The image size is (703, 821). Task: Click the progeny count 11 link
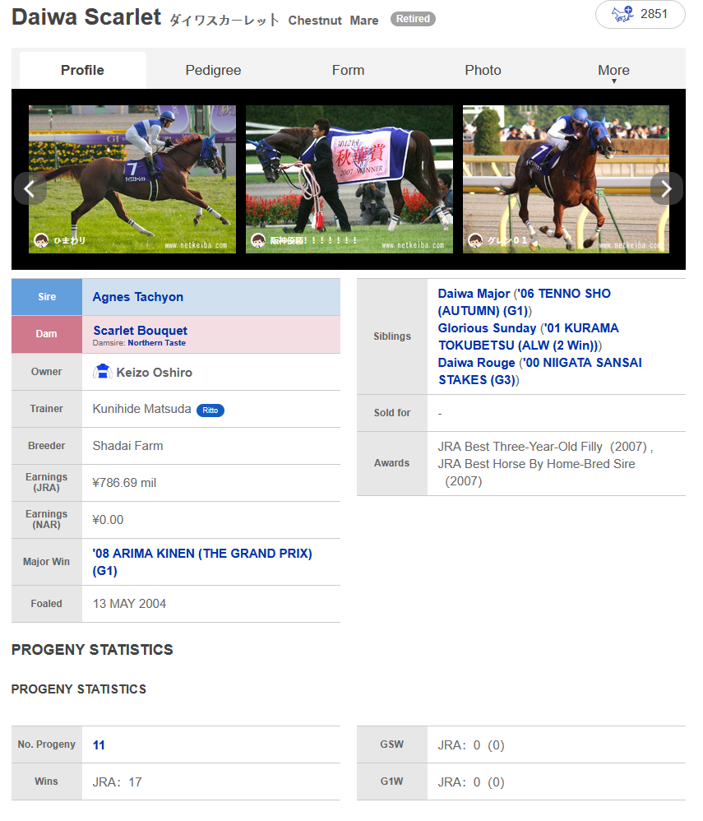tap(99, 745)
